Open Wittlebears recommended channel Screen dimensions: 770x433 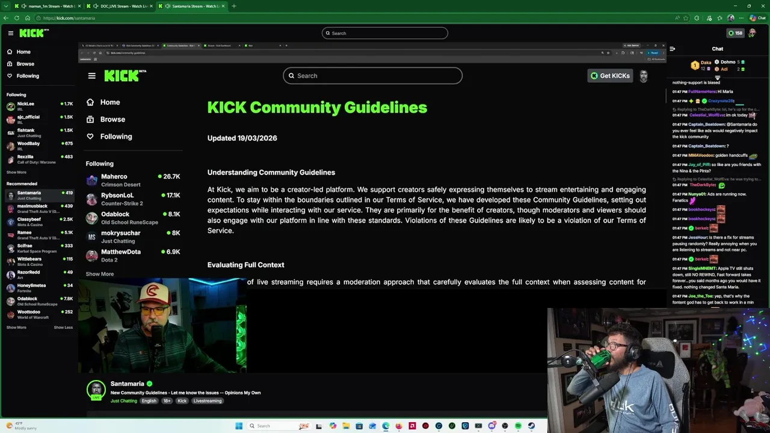(39, 261)
